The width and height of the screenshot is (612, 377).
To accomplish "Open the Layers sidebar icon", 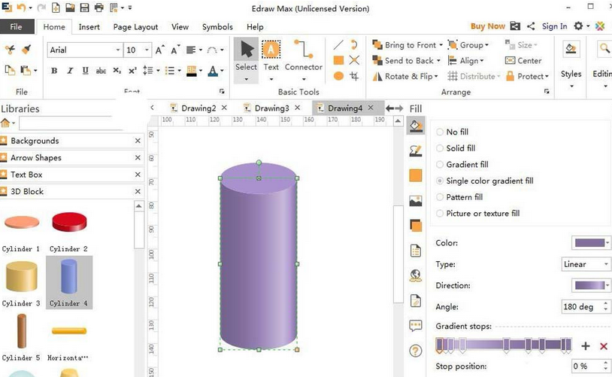I will (x=416, y=226).
